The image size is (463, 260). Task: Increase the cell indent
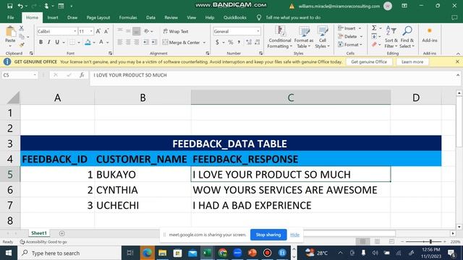coord(154,42)
